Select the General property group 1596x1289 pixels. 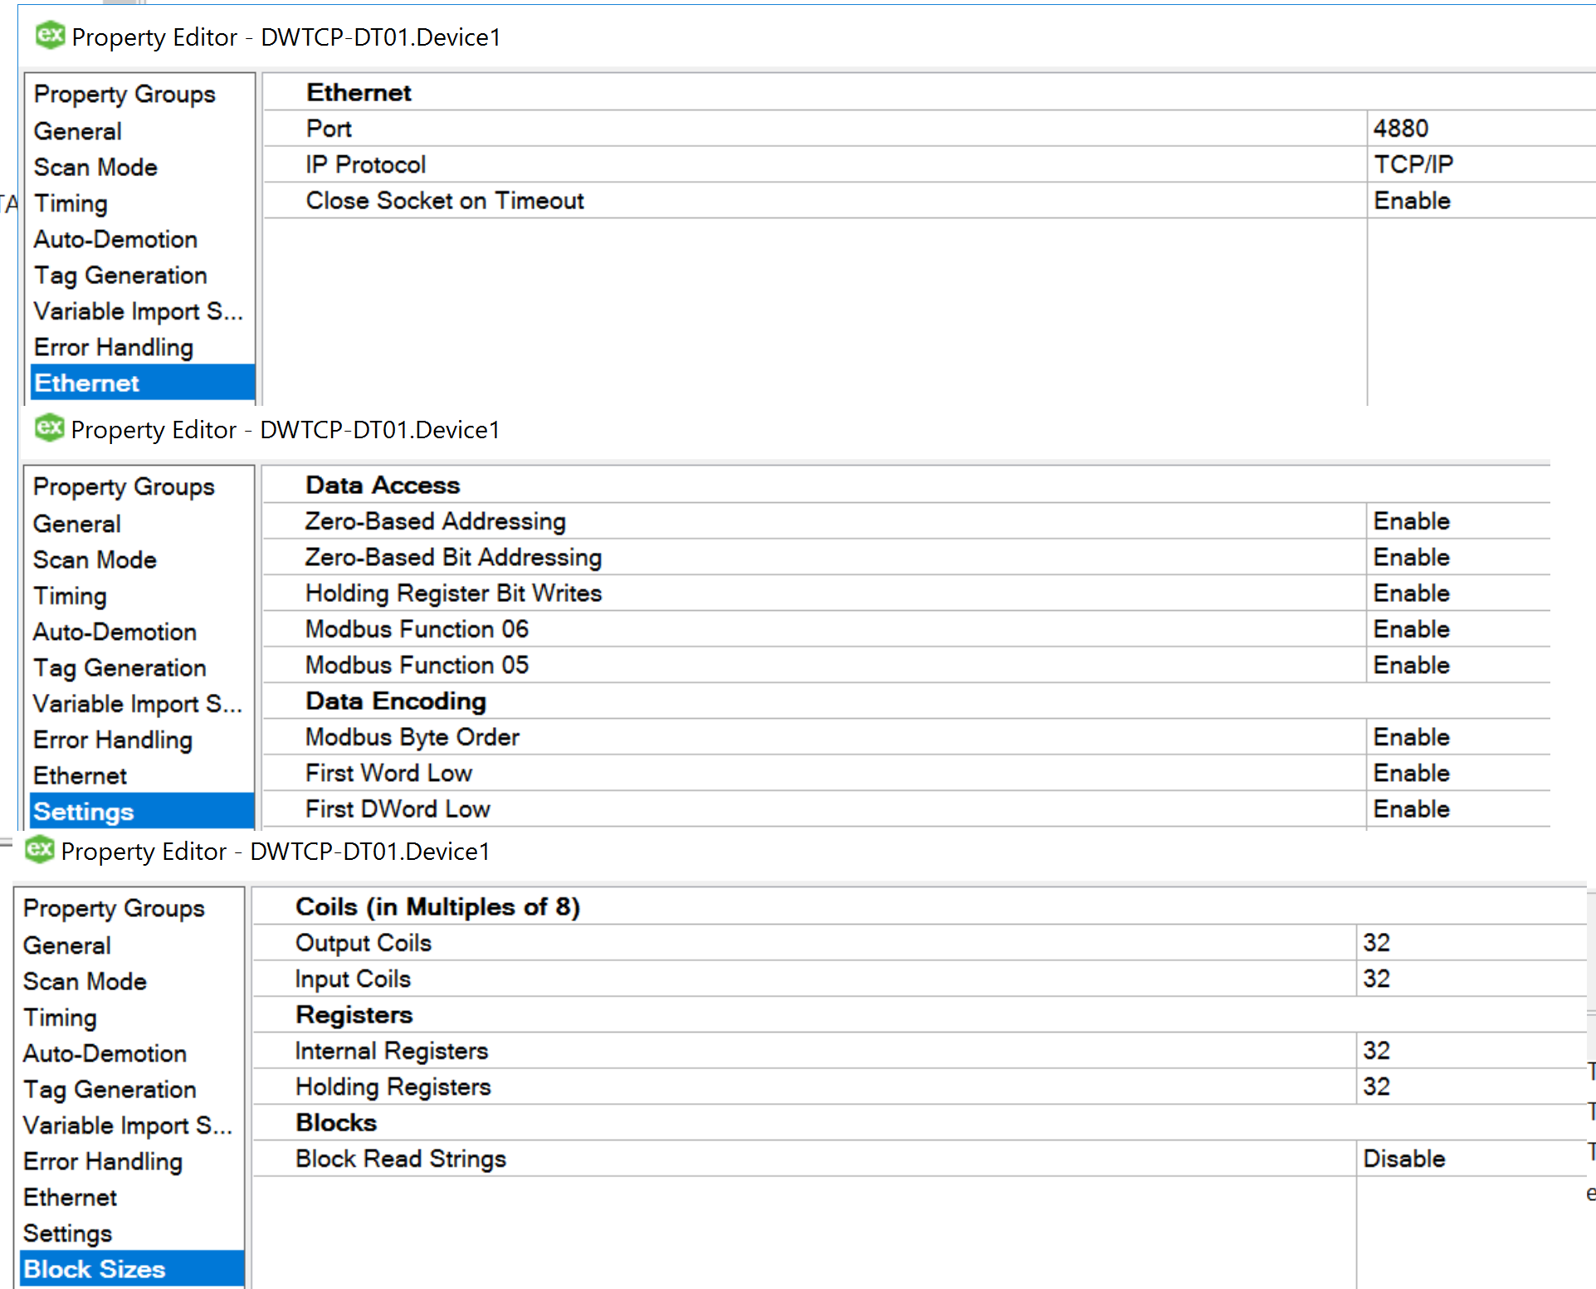76,131
